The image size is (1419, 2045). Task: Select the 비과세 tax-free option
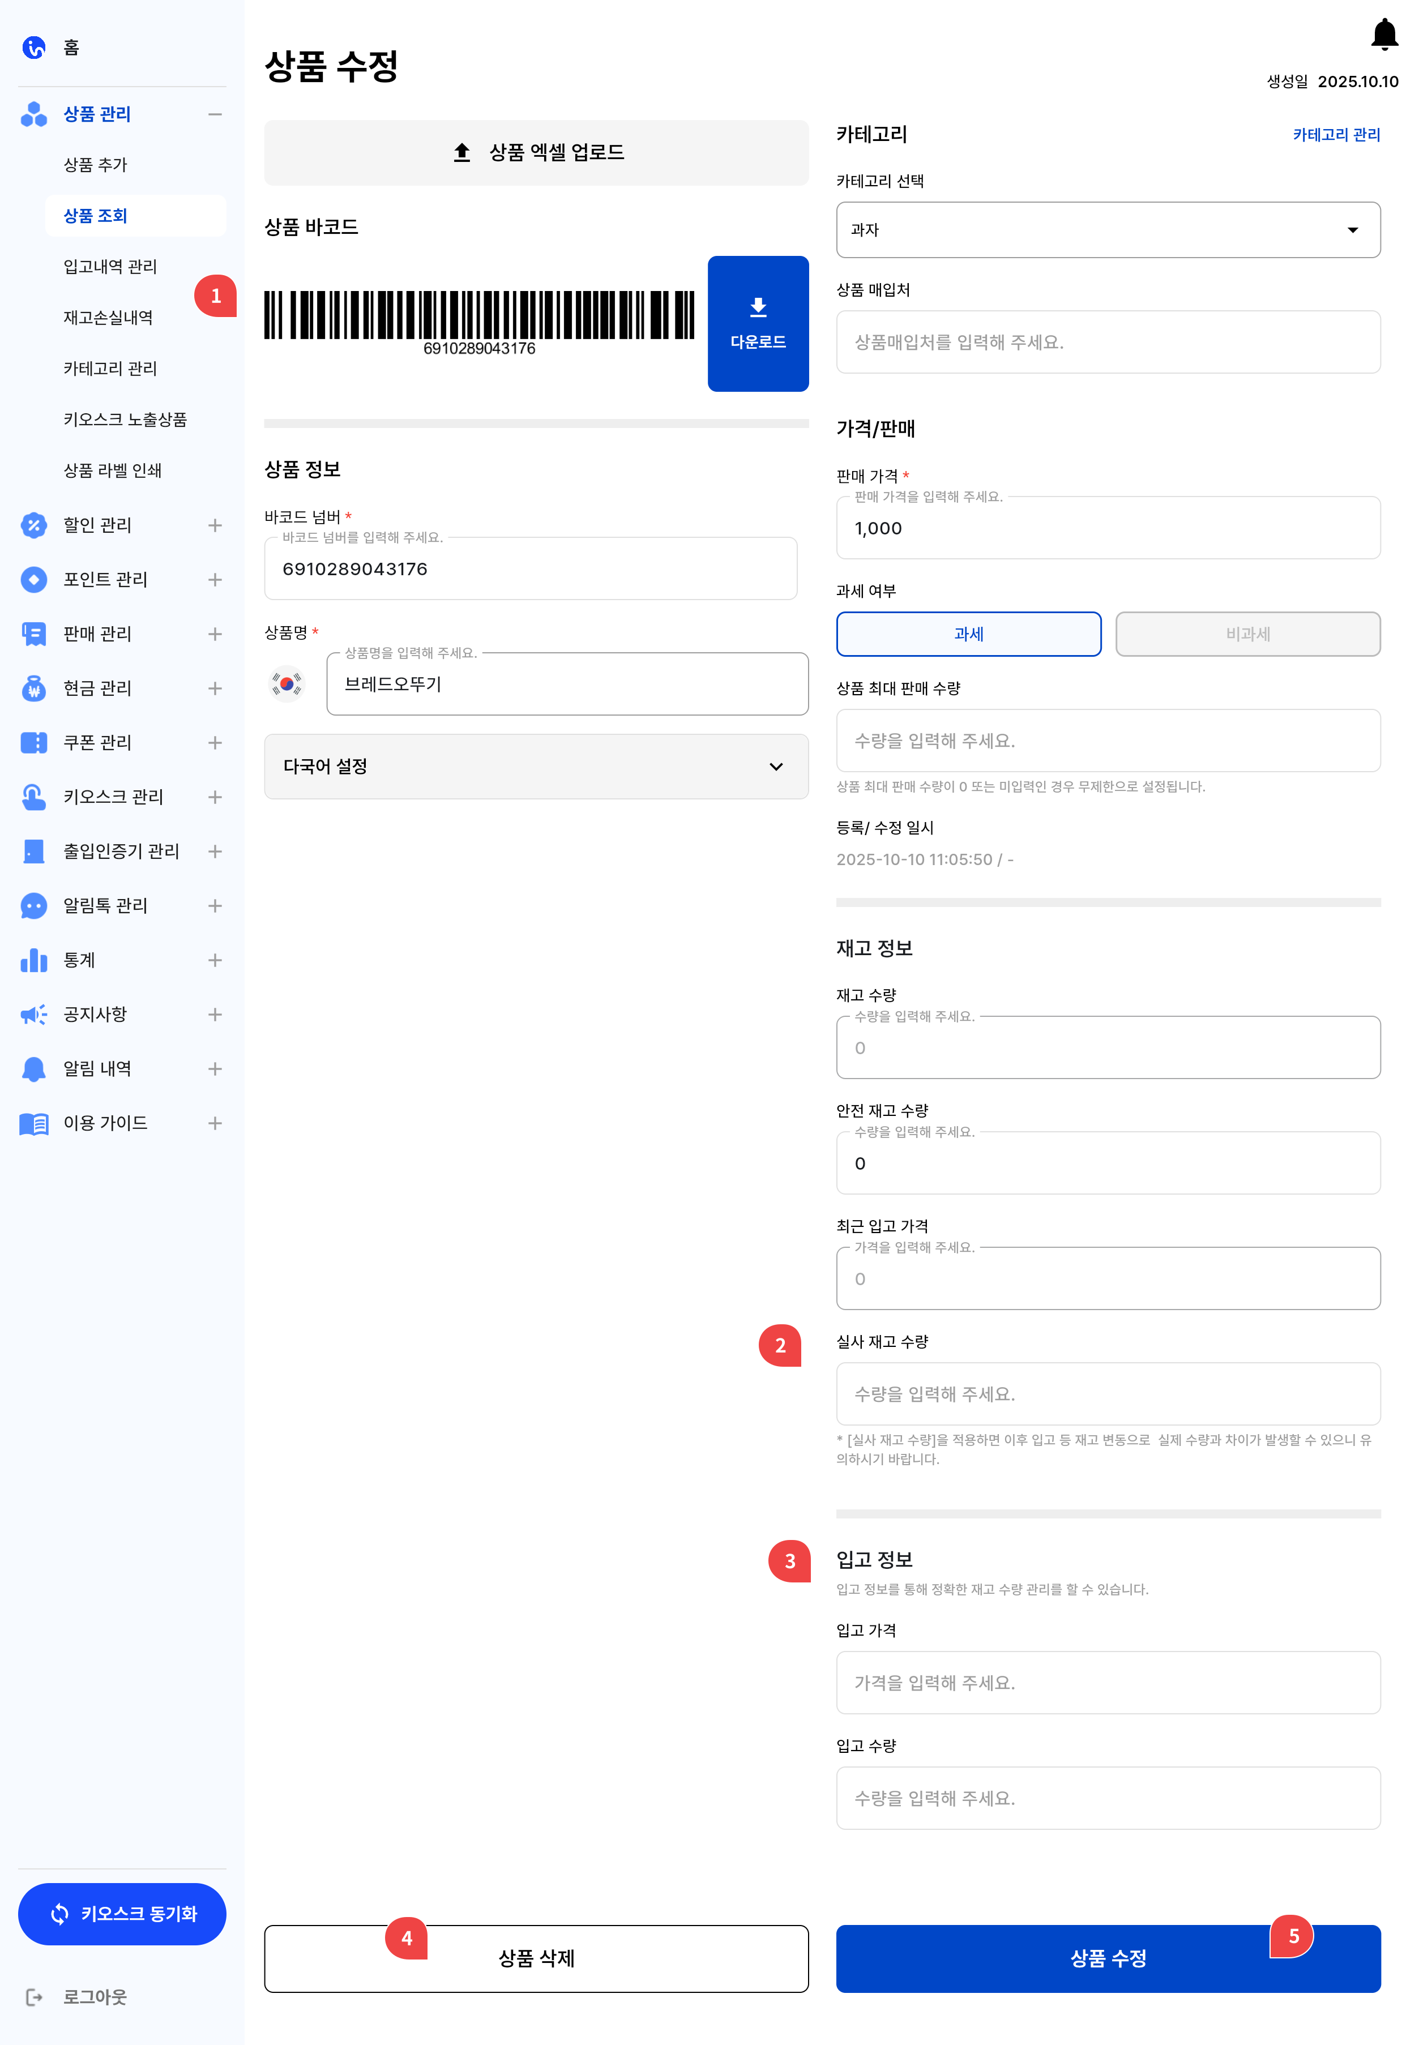(1247, 634)
